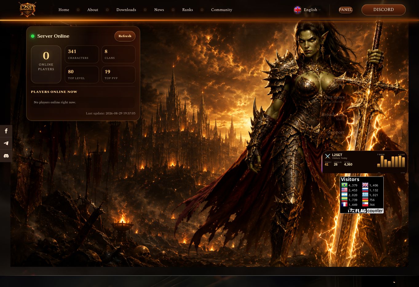The image size is (419, 287).
Task: Open the Discord icon in the side bar
Action: point(6,156)
